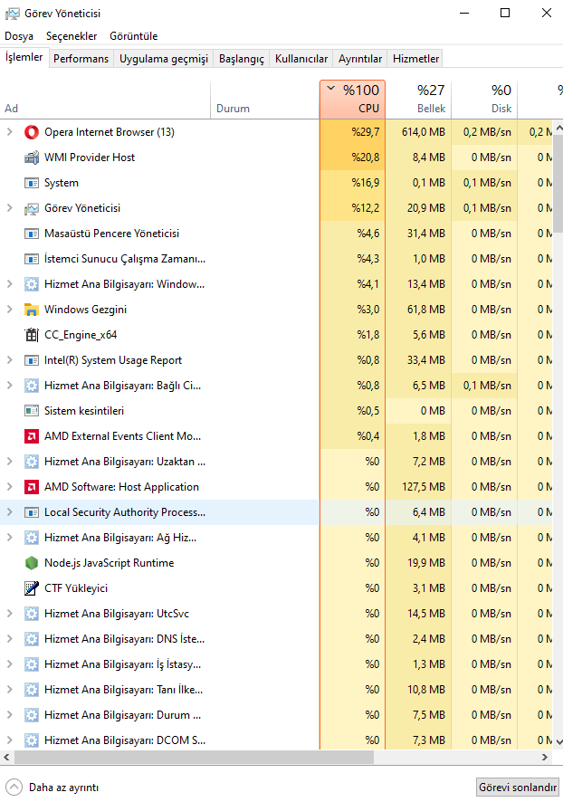The width and height of the screenshot is (563, 802).
Task: Expand the Windows Gezgini process row
Action: [9, 310]
